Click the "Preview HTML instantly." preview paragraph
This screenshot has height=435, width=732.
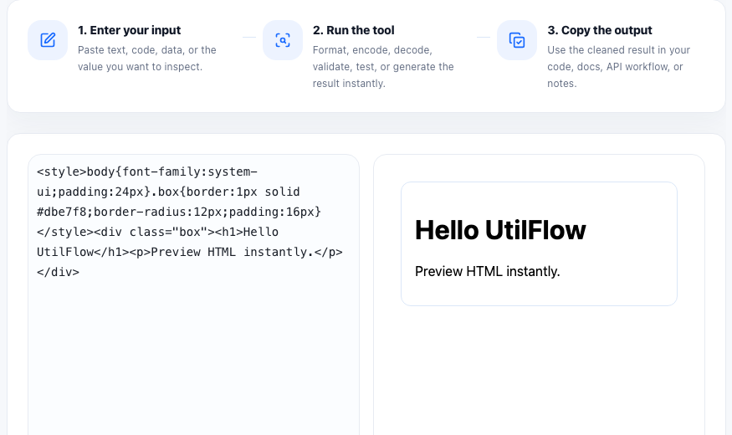488,271
